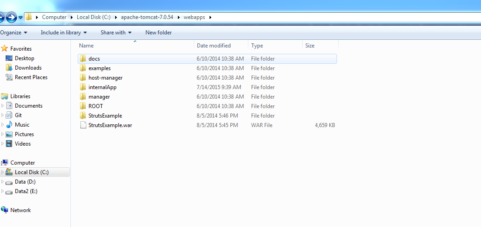The height and width of the screenshot is (227, 481).
Task: Expand the Pictures library tree node
Action: pos(3,134)
